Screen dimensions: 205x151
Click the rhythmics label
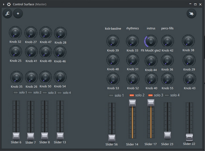[x=133, y=28]
